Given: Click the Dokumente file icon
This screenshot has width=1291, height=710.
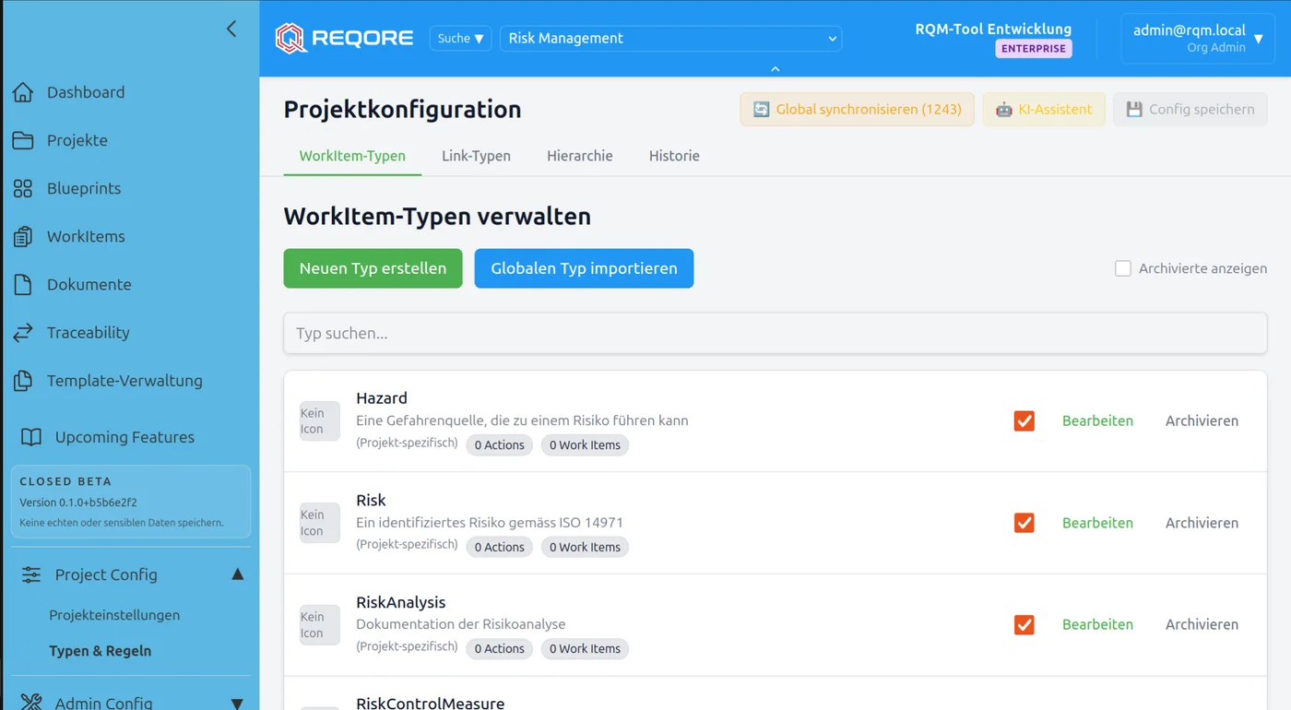Looking at the screenshot, I should click(x=23, y=284).
